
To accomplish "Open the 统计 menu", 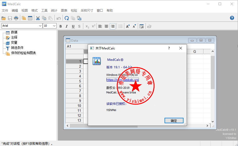I will [x=54, y=10].
